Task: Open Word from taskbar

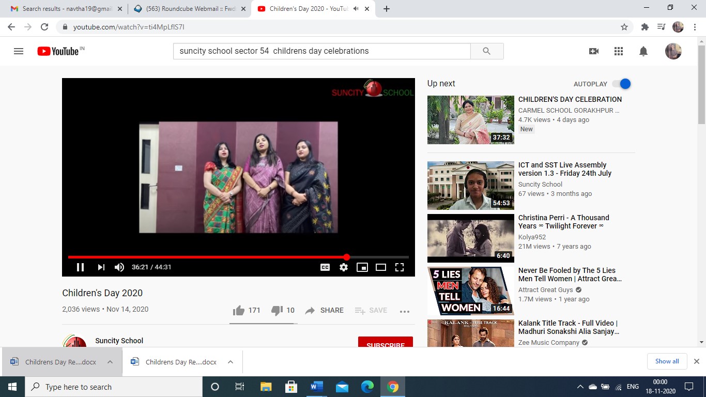Action: (x=316, y=387)
